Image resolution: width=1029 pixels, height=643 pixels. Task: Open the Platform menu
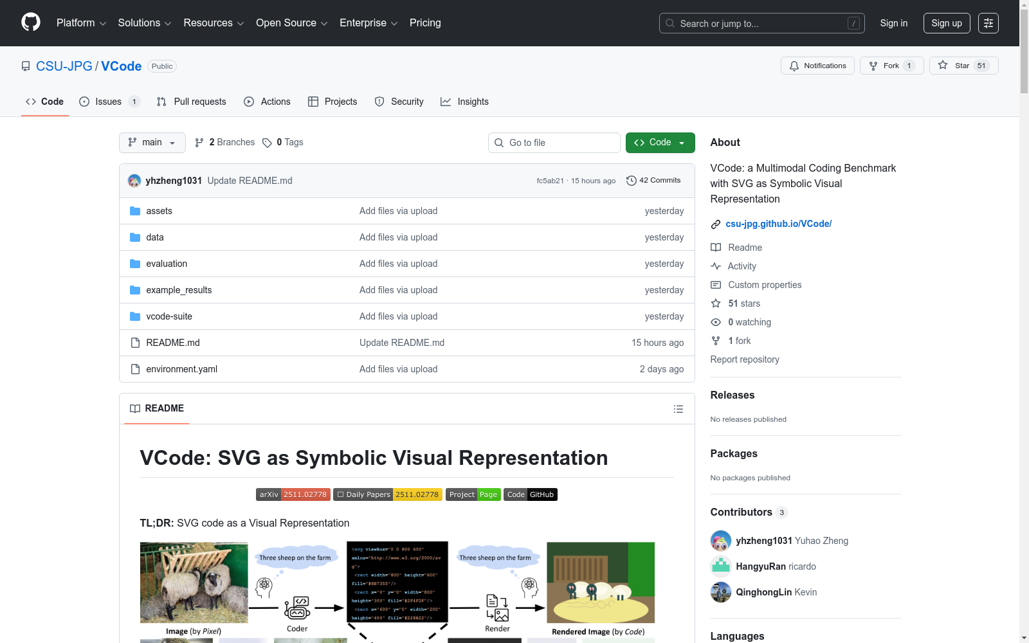coord(81,23)
